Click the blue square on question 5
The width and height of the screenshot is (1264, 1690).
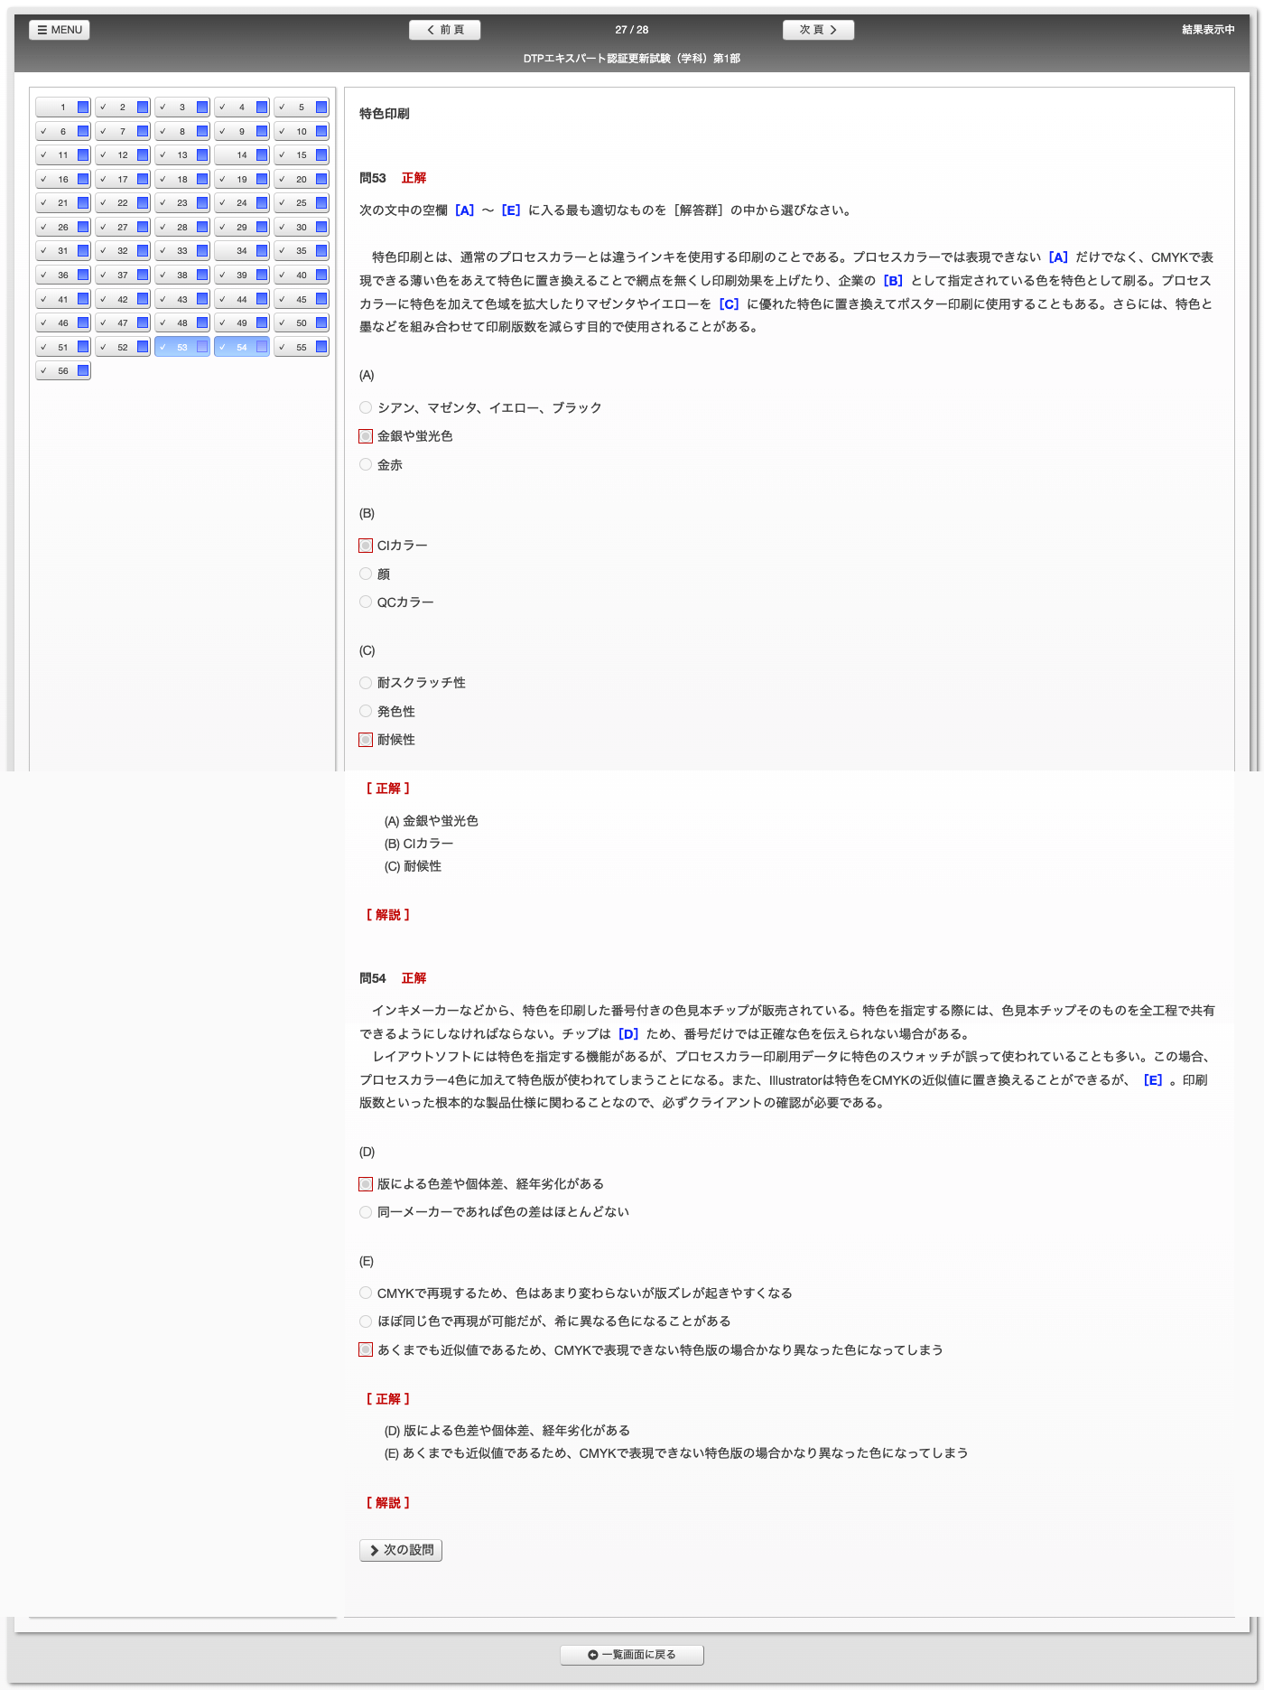tap(321, 107)
